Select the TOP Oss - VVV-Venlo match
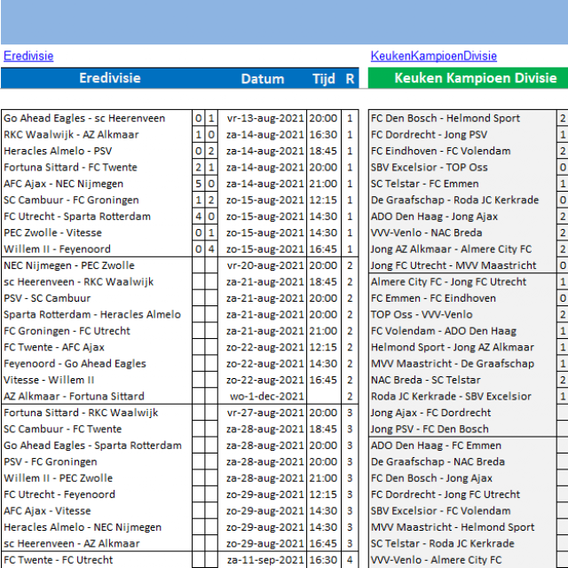The height and width of the screenshot is (568, 568). coord(422,314)
